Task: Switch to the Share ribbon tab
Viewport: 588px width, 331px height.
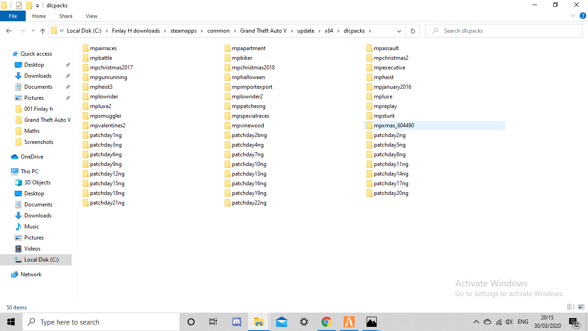Action: 66,16
